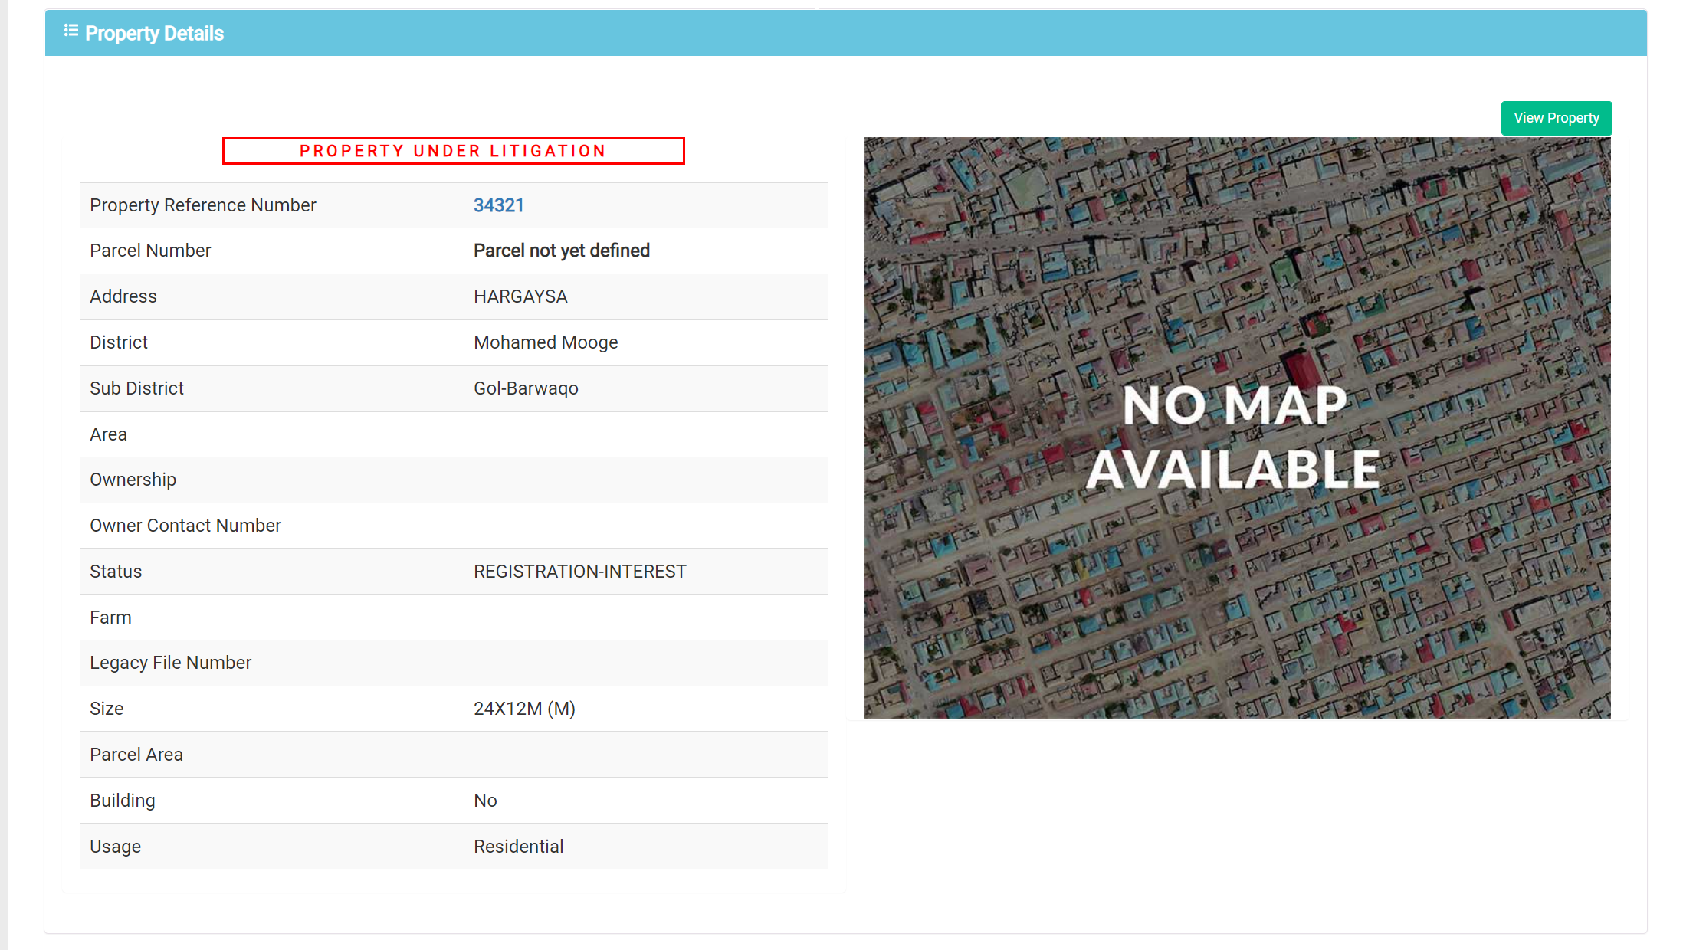Click the Area row label
Viewport: 1683px width, 950px height.
(108, 434)
